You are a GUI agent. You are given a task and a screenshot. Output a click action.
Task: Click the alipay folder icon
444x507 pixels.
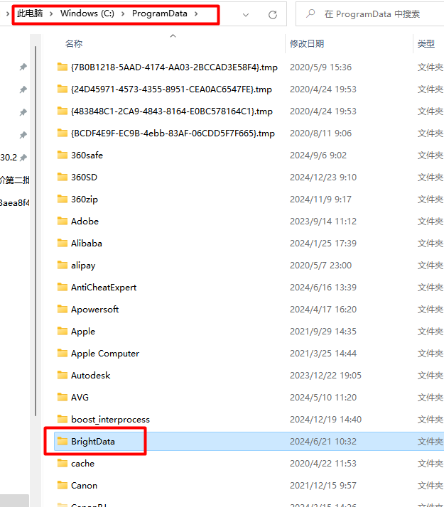[x=63, y=265]
